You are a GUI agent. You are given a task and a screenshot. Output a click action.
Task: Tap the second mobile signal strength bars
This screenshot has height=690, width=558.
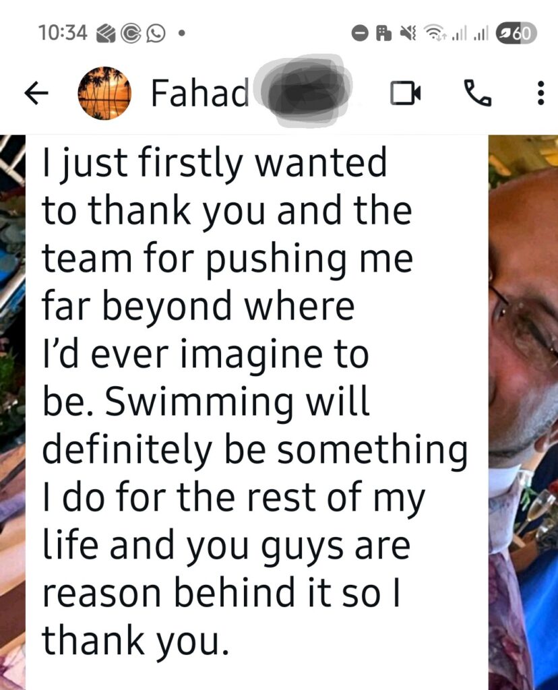coord(480,33)
